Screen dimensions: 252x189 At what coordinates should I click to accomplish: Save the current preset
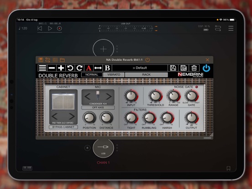tap(173, 68)
